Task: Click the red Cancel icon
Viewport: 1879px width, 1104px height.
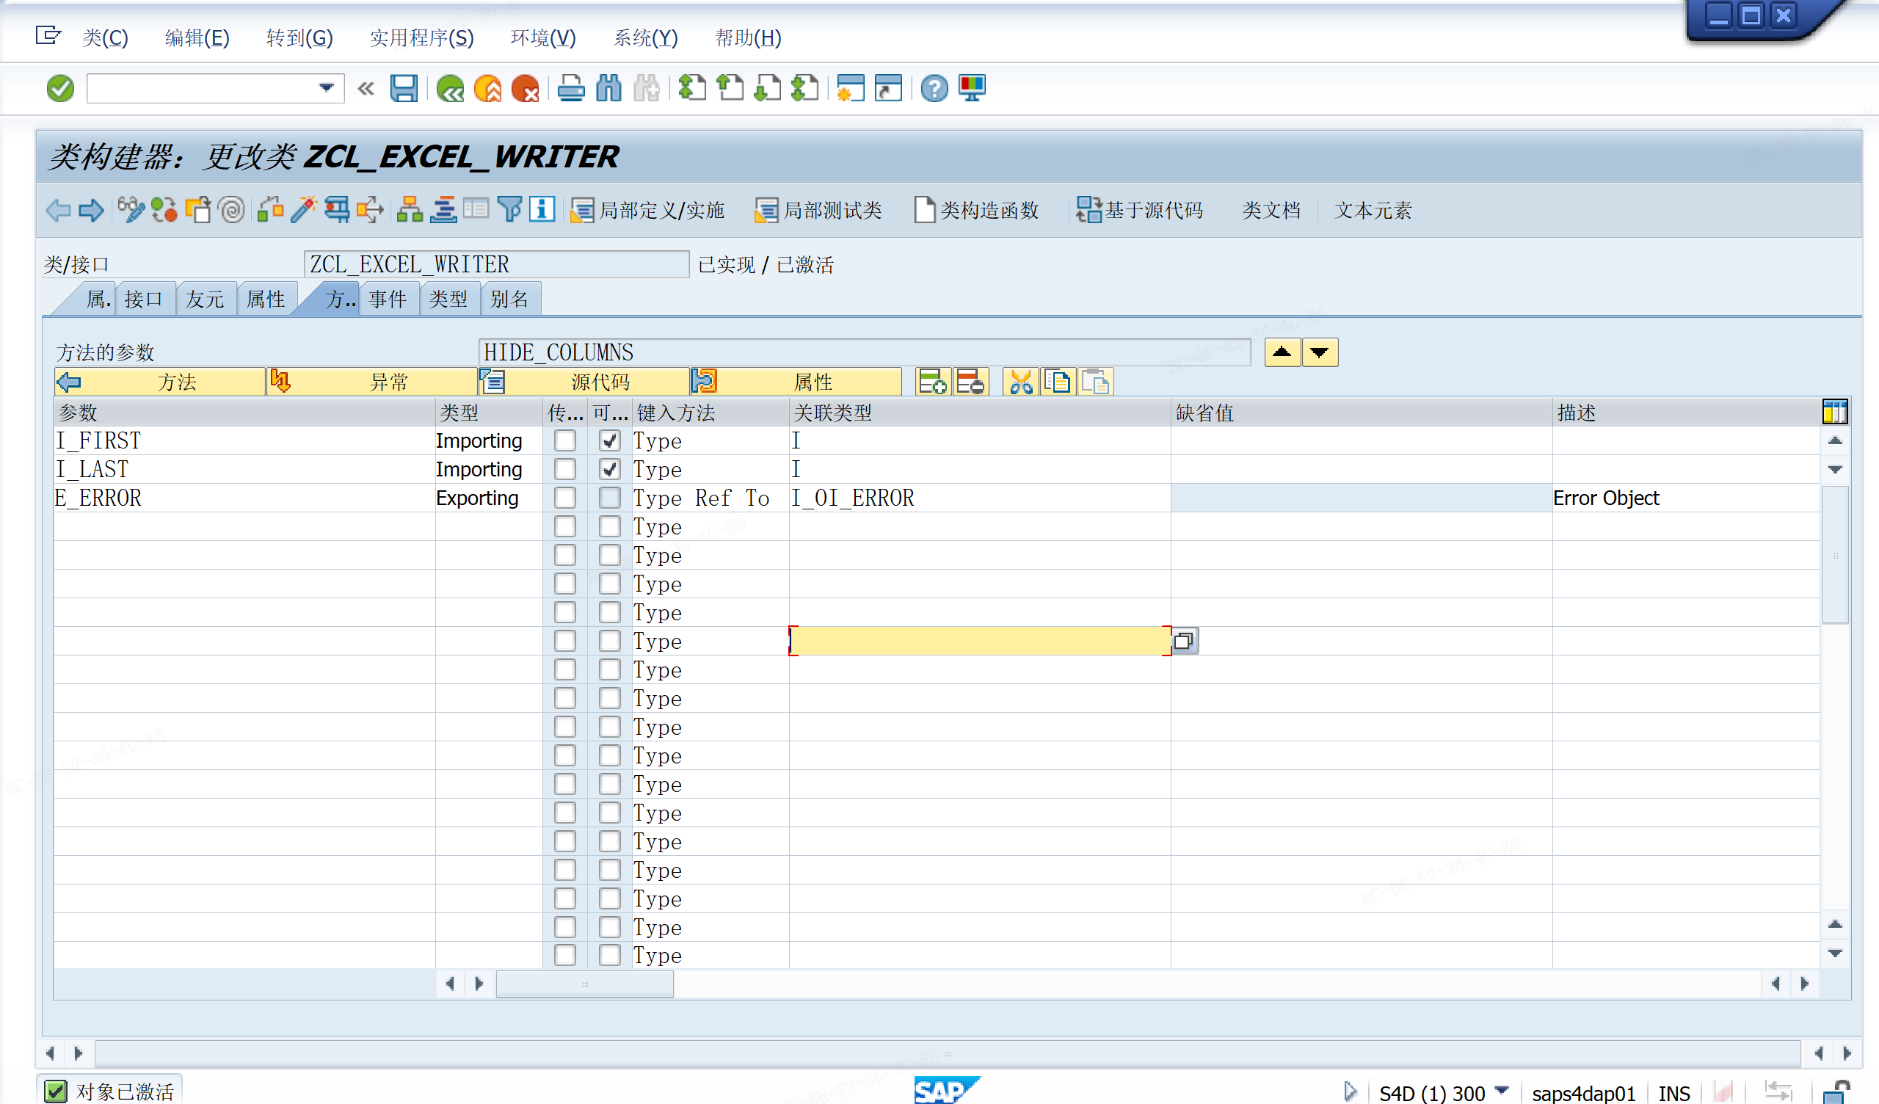Action: [x=526, y=89]
